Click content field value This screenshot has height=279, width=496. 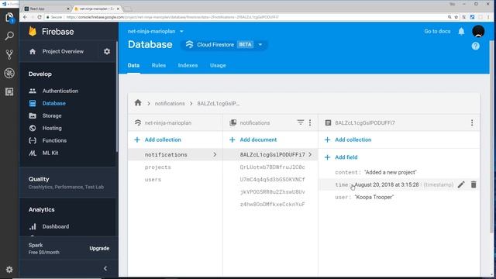391,172
